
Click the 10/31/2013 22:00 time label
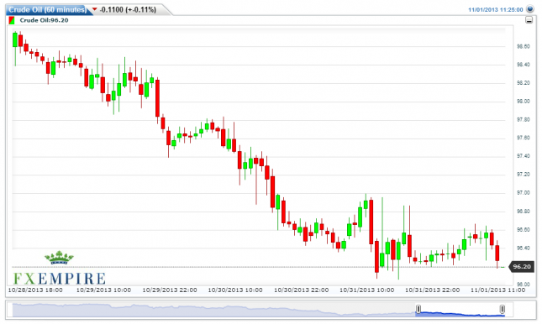click(433, 290)
